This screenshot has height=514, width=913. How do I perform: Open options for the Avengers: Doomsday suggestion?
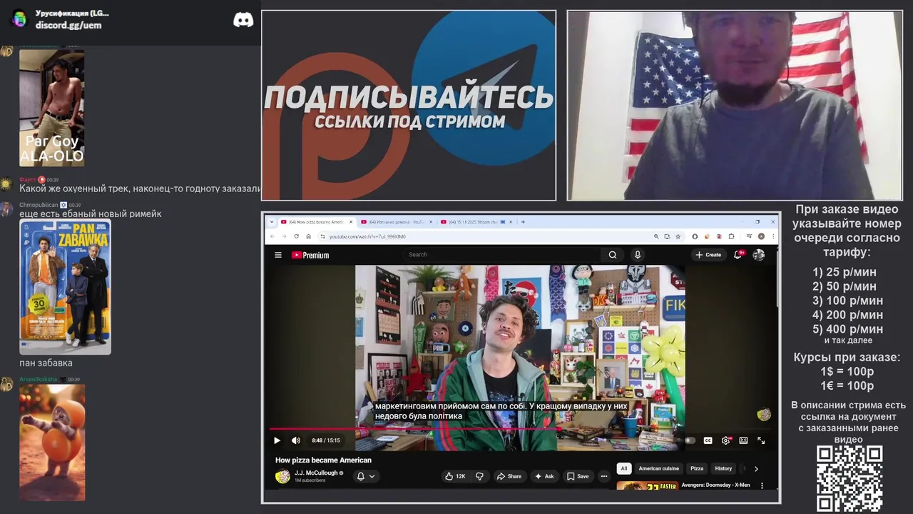pos(762,485)
